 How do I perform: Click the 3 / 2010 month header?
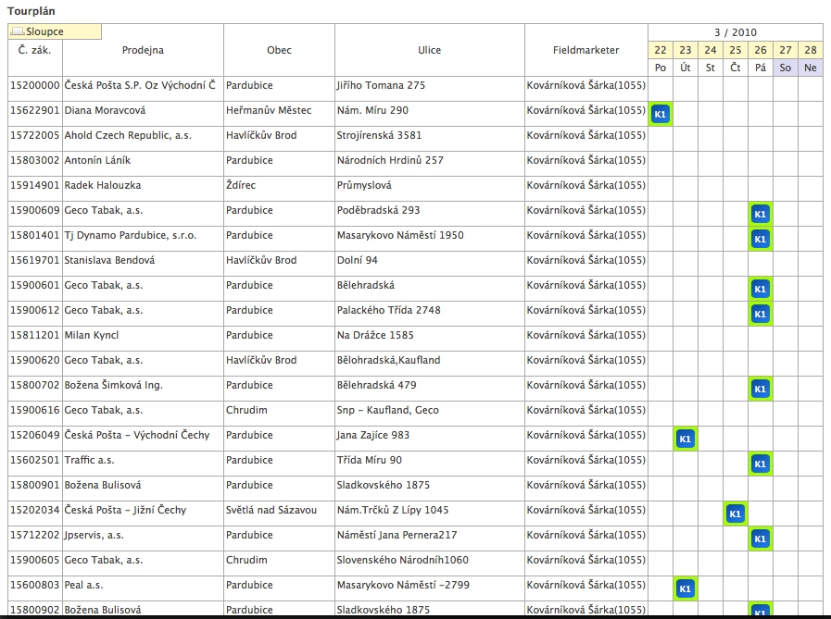point(735,32)
